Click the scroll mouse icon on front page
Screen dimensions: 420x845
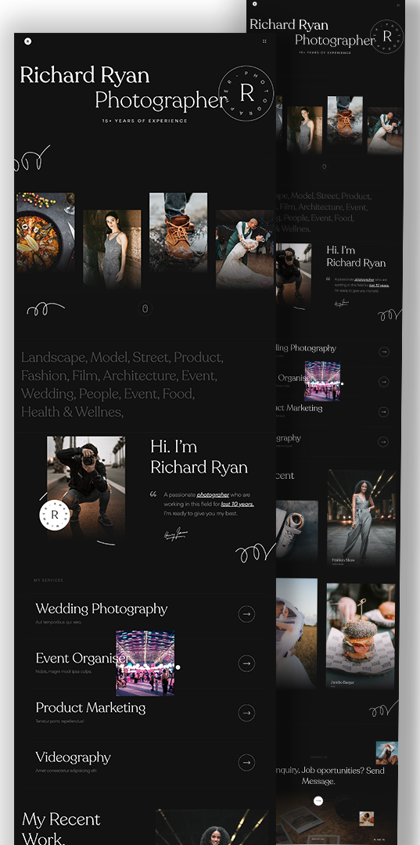tap(145, 309)
